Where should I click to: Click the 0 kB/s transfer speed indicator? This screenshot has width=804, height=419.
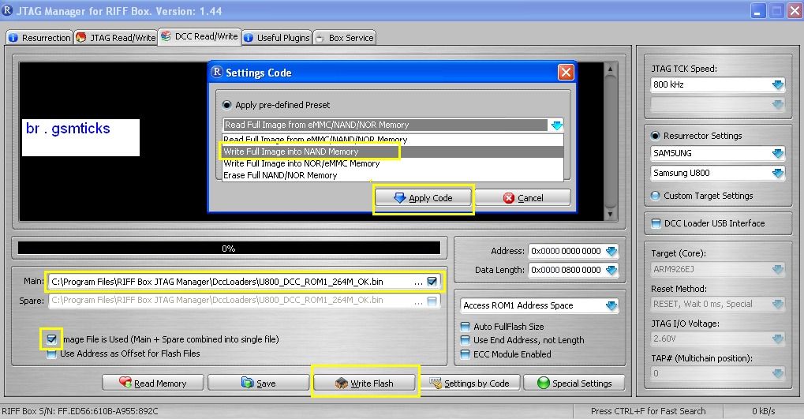(x=764, y=411)
